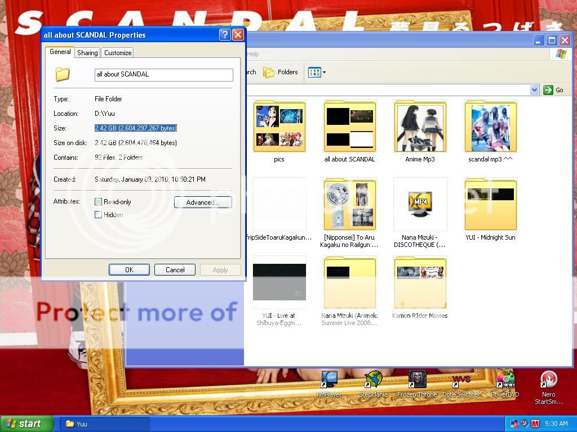
Task: Click the red M tray icon
Action: click(535, 424)
